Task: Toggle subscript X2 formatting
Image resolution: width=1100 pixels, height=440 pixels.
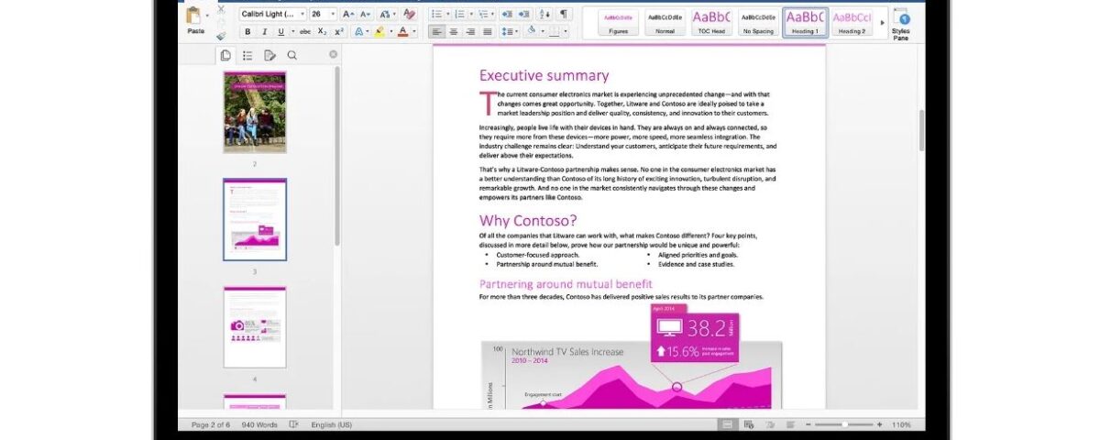Action: coord(322,32)
